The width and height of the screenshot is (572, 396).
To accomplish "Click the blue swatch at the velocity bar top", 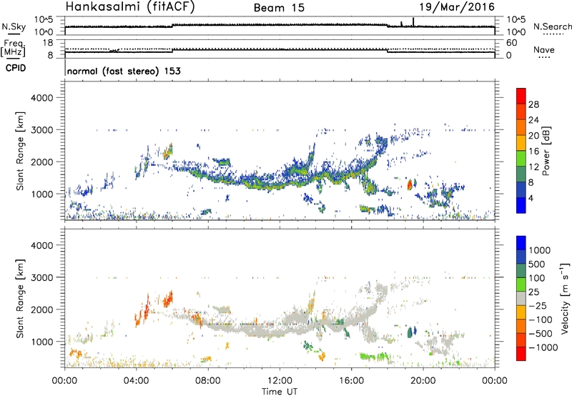I will click(x=521, y=243).
